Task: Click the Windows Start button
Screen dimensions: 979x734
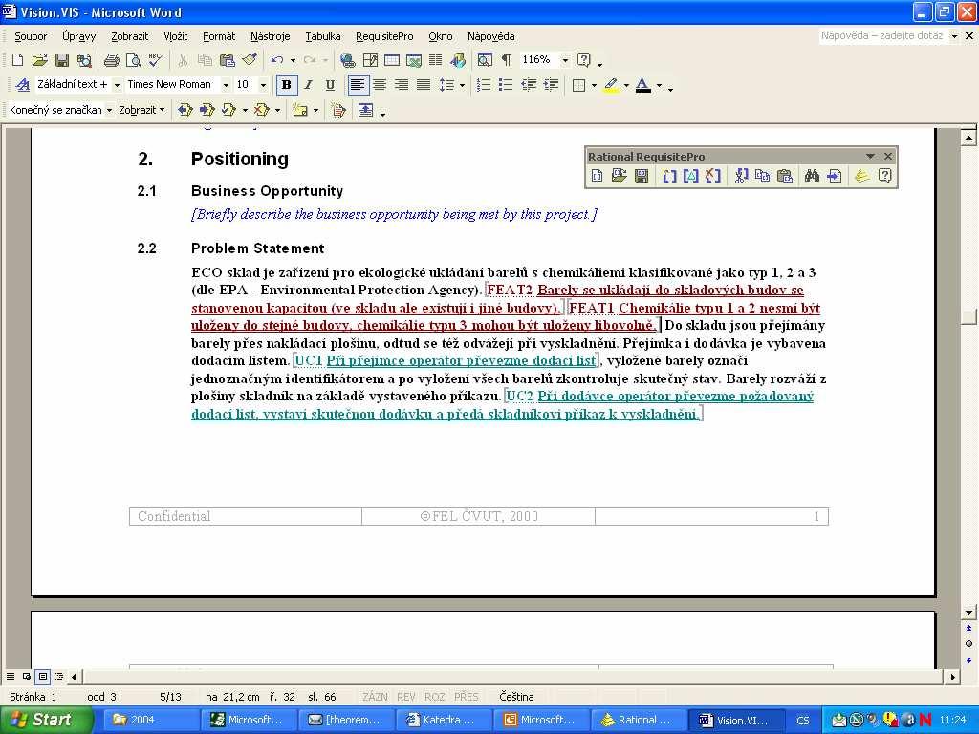Action: point(47,720)
